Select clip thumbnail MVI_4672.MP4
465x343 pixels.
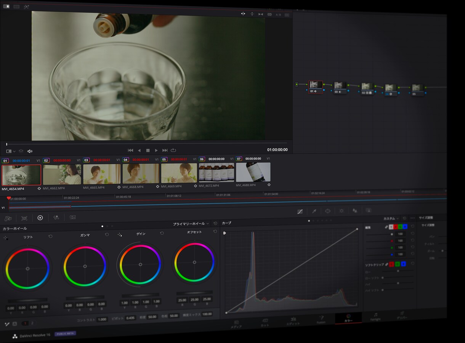point(216,173)
